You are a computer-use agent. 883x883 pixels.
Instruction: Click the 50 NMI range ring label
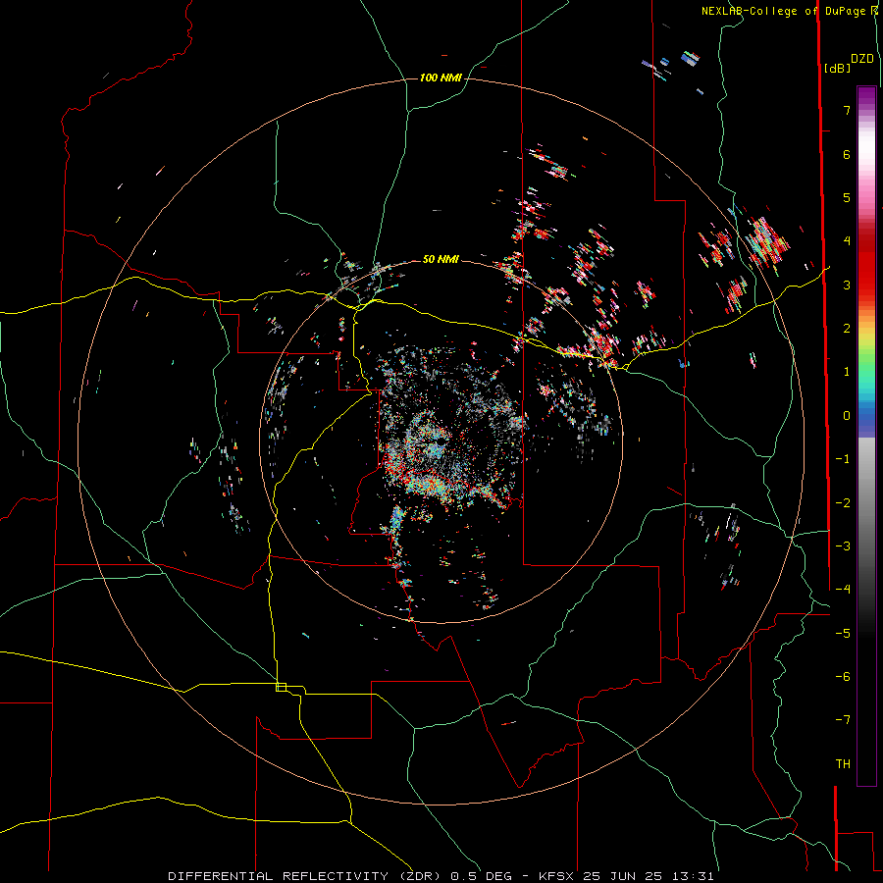pos(441,259)
